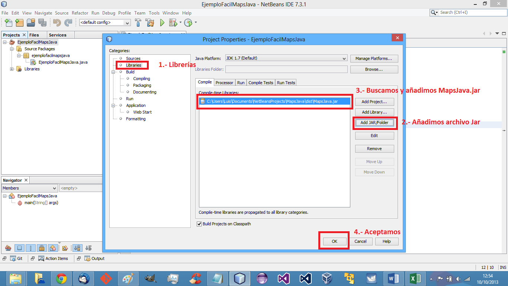Select the Packaging category
Screen dimensions: 508x286
click(142, 85)
